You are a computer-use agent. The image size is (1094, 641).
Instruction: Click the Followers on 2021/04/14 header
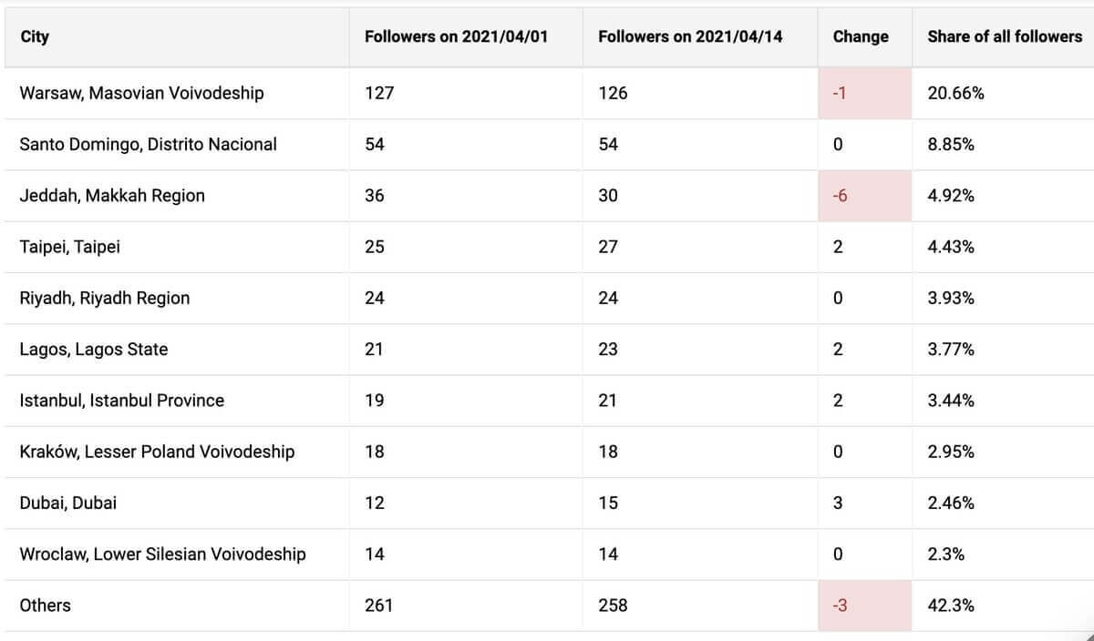click(x=690, y=36)
